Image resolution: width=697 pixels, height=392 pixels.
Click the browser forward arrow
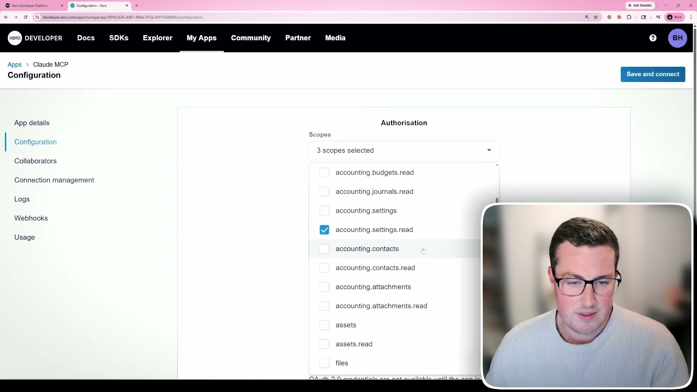coord(16,17)
